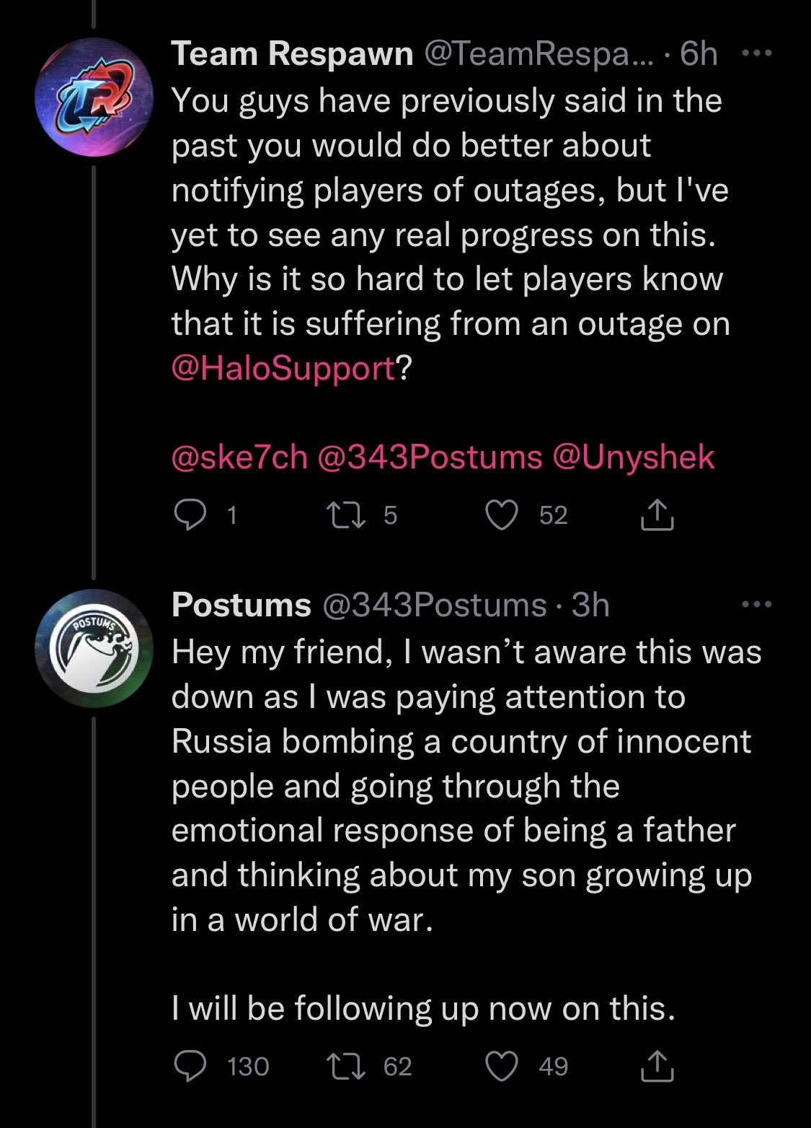Open the @Unyshek mention link
Image resolution: width=811 pixels, height=1128 pixels.
point(634,458)
